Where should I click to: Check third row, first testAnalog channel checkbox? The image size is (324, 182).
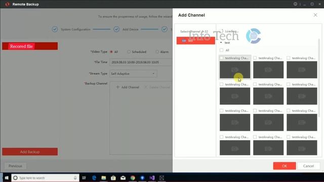tap(222, 111)
